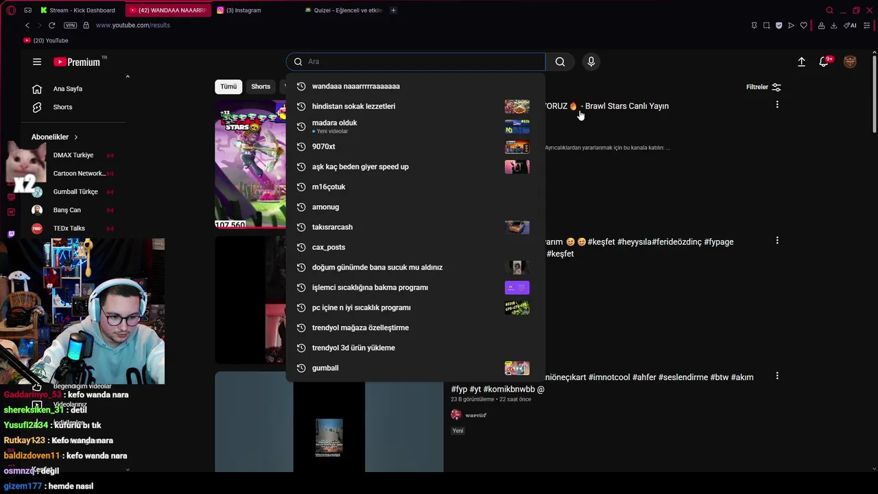Switch to the Stream - Kick Dashboard tab
Viewport: 878px width, 494px height.
pos(78,10)
